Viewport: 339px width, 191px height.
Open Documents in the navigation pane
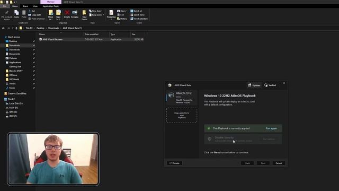[14, 54]
